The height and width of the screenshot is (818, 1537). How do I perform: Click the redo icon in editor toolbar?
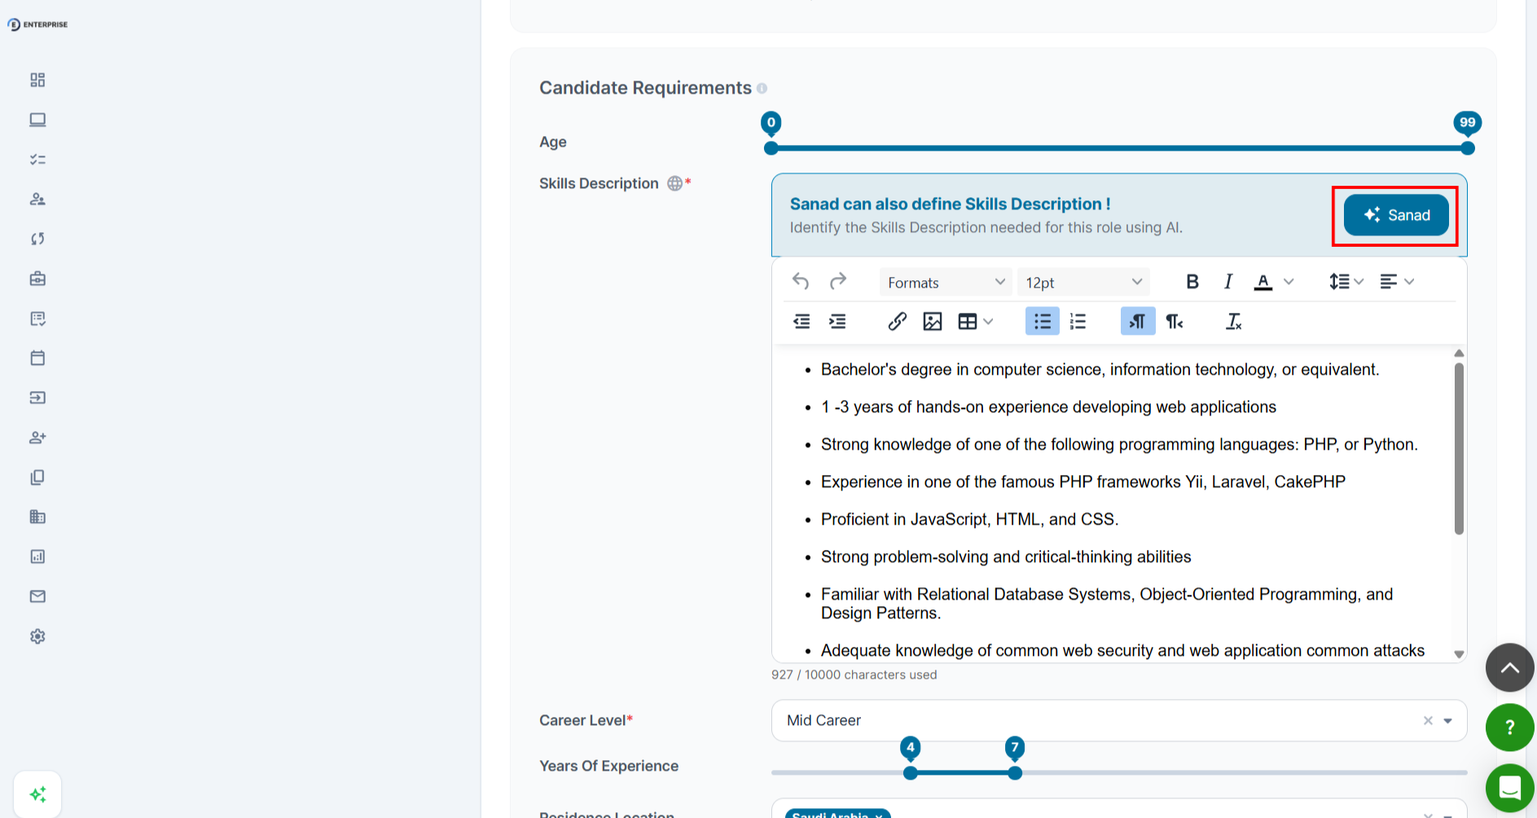[837, 282]
